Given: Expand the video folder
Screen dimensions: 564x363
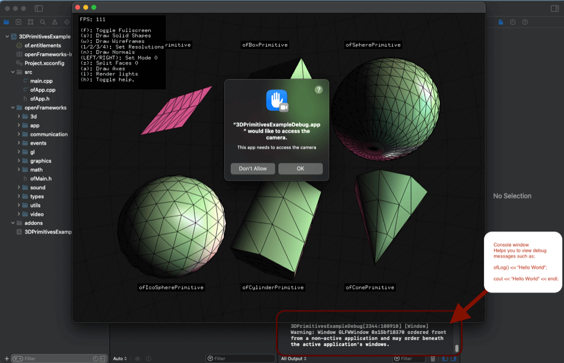Looking at the screenshot, I should (19, 214).
